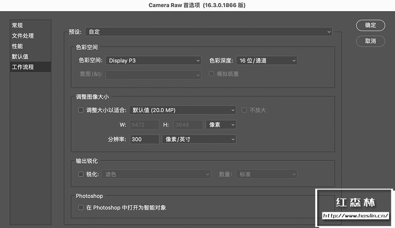Enable the 锐化 output sharpening checkbox
Screen dimensions: 395x228
[81, 174]
